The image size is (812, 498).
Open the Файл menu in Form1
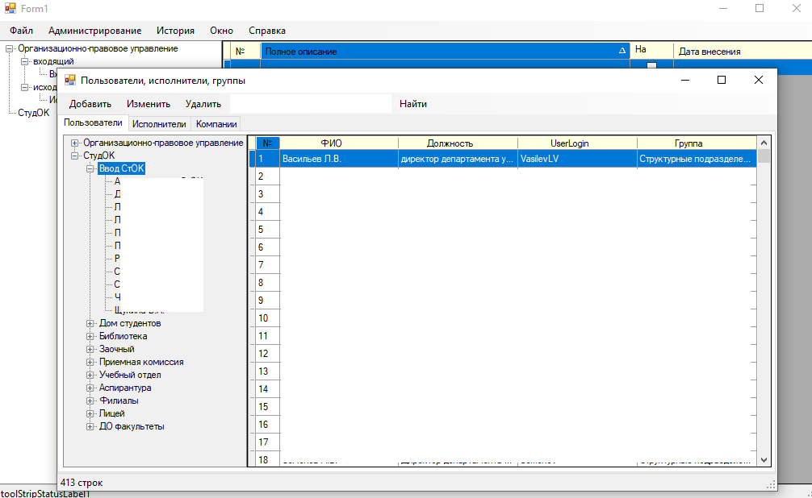(x=21, y=31)
